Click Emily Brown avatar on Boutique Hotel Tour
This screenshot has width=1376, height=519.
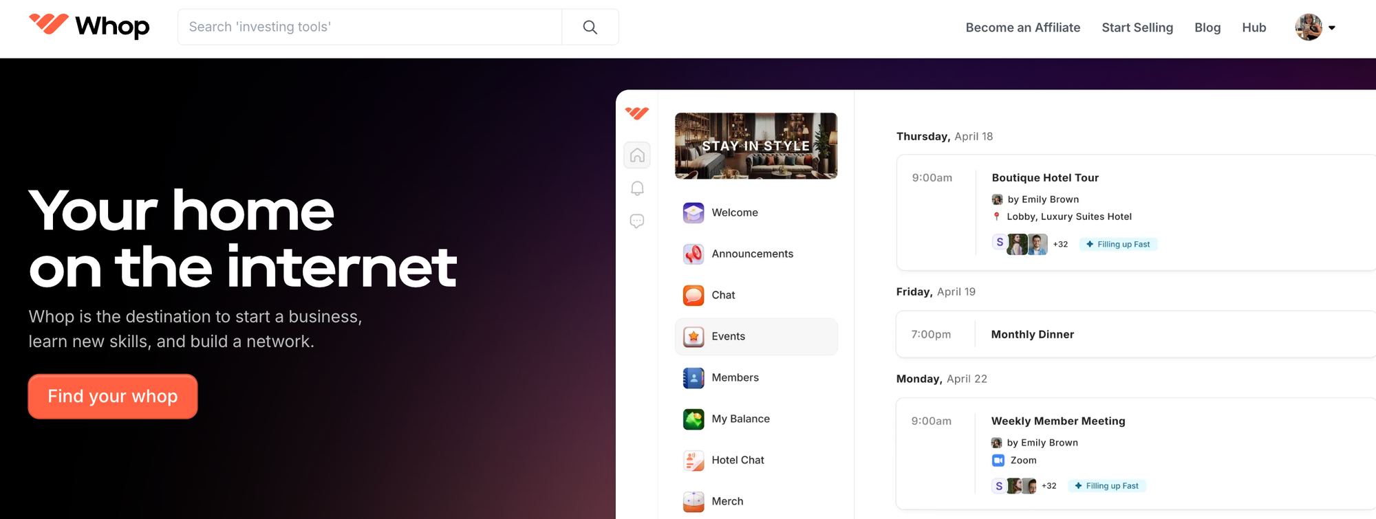(x=997, y=199)
